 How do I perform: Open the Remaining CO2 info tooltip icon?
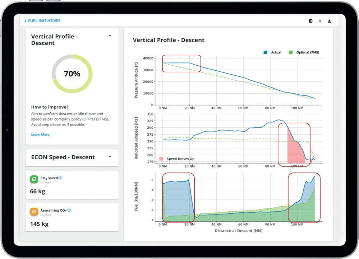pos(69,210)
